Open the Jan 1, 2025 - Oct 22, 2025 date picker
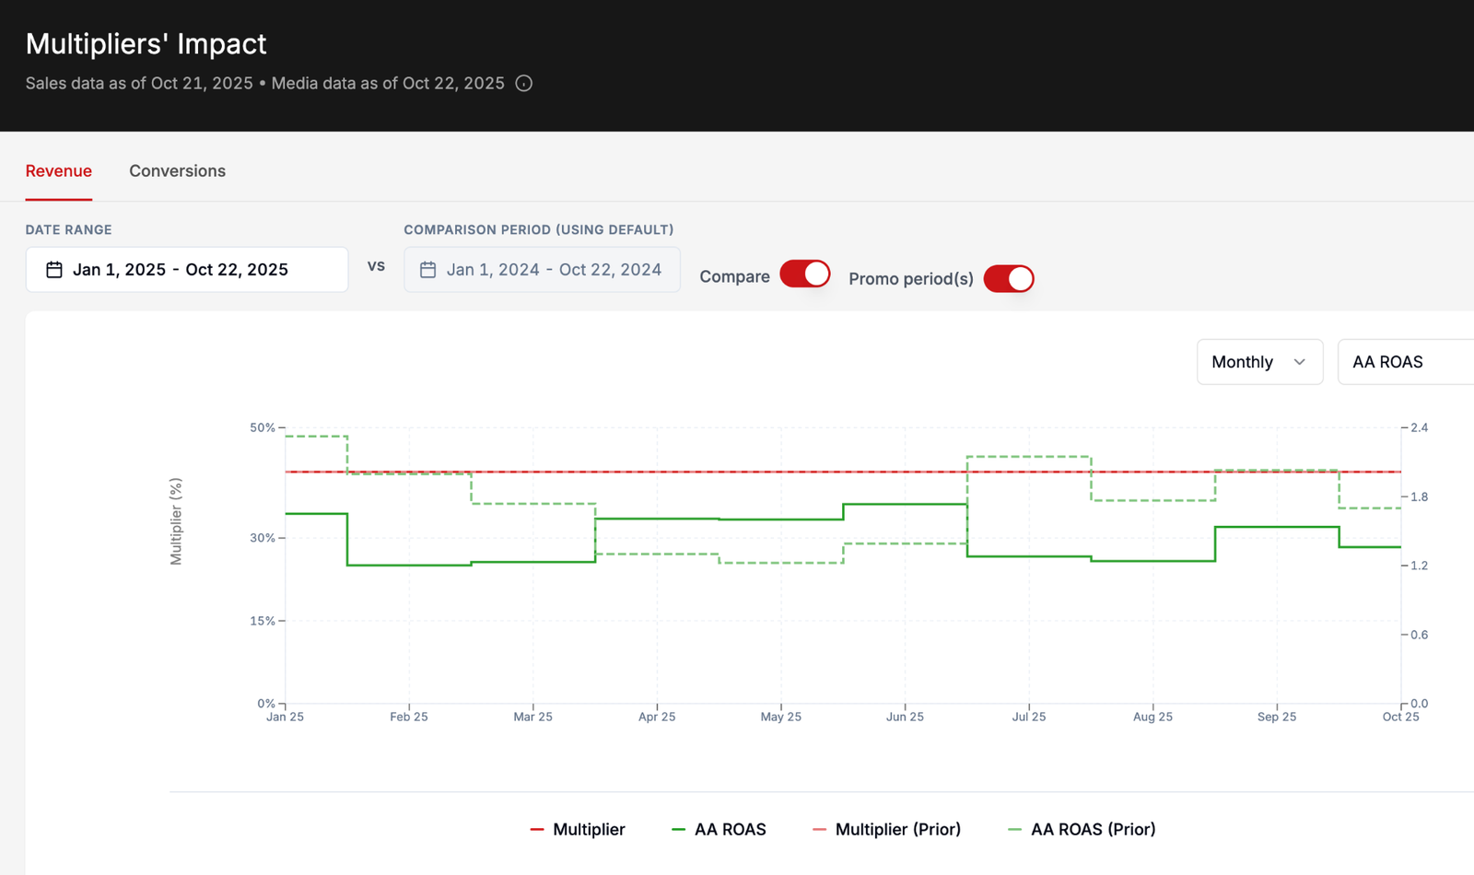Viewport: 1474px width, 875px height. point(187,270)
